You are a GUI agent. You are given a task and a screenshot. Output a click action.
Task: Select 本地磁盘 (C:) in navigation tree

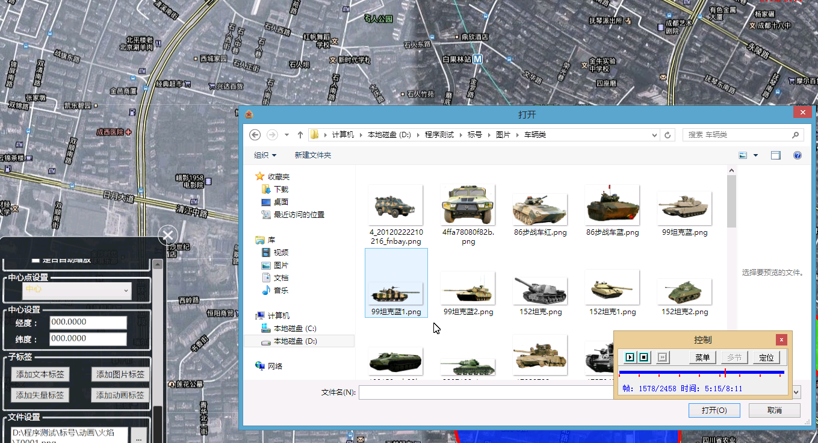pos(294,329)
